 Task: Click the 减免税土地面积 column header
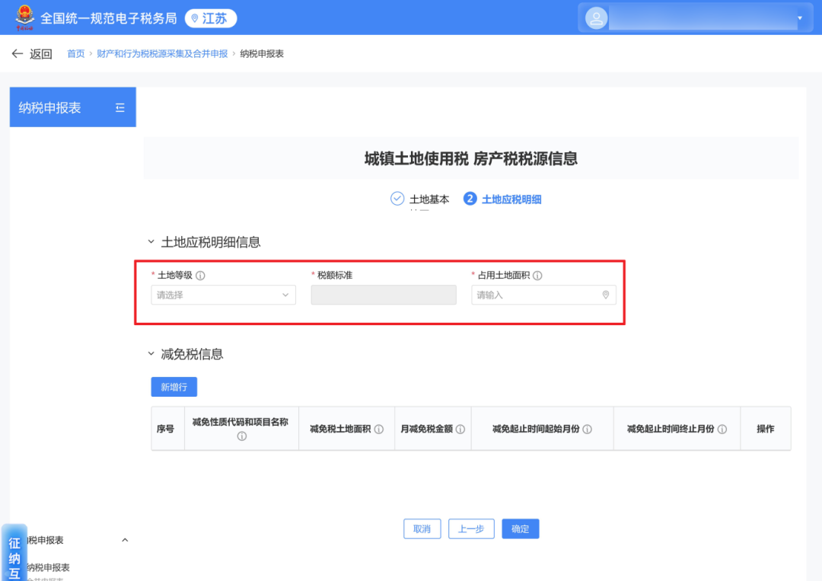(x=346, y=429)
